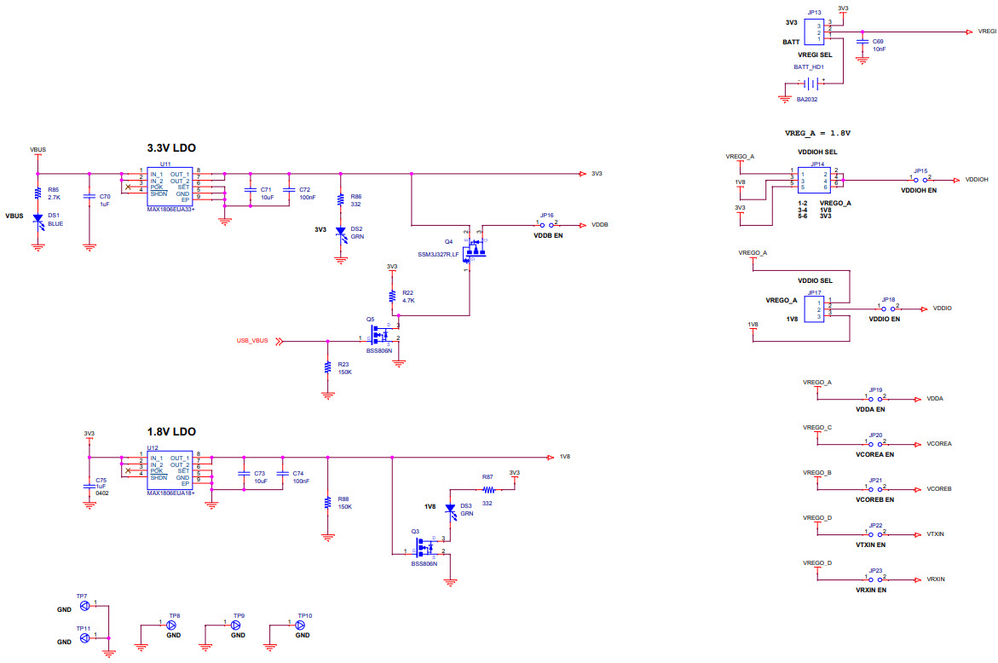Click the Q4 SSM3J327R,LF transistor symbol
This screenshot has width=998, height=663.
(474, 250)
